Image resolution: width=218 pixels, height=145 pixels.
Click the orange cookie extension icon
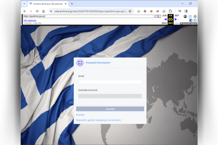pos(151,11)
